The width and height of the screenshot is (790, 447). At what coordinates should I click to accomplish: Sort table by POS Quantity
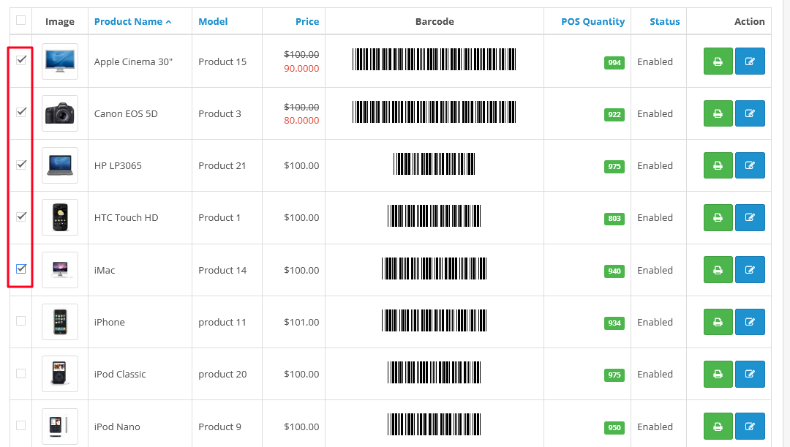click(x=592, y=22)
